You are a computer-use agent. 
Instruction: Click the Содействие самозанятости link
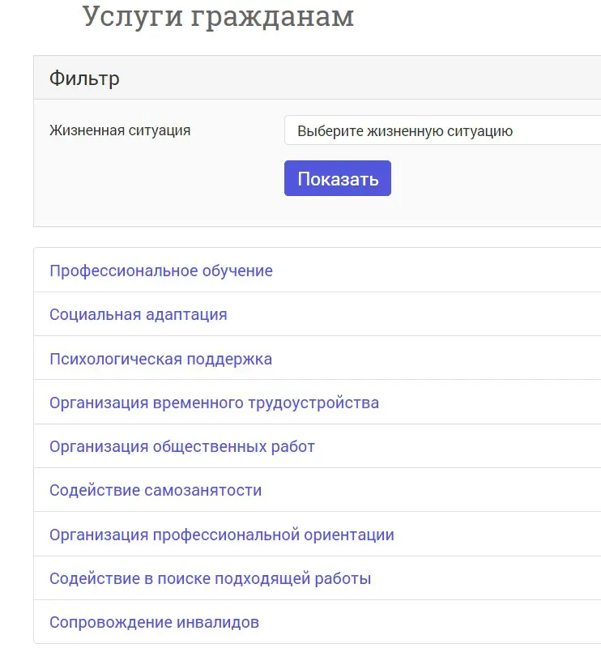tap(156, 490)
